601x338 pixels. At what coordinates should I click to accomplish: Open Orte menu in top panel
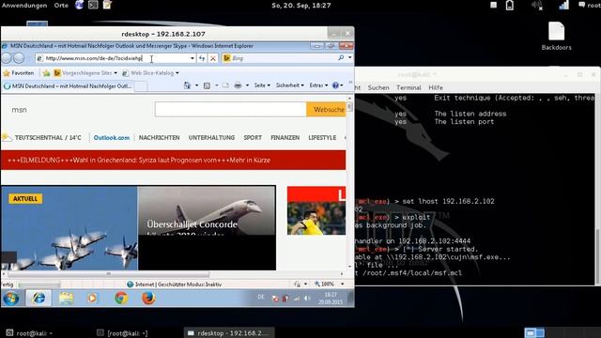point(61,6)
